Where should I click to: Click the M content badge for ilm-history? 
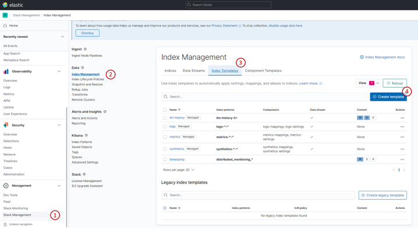coord(360,118)
